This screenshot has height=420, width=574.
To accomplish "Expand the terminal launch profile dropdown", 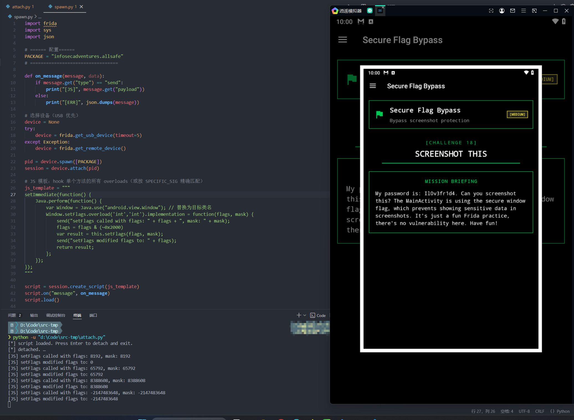I will pos(305,315).
